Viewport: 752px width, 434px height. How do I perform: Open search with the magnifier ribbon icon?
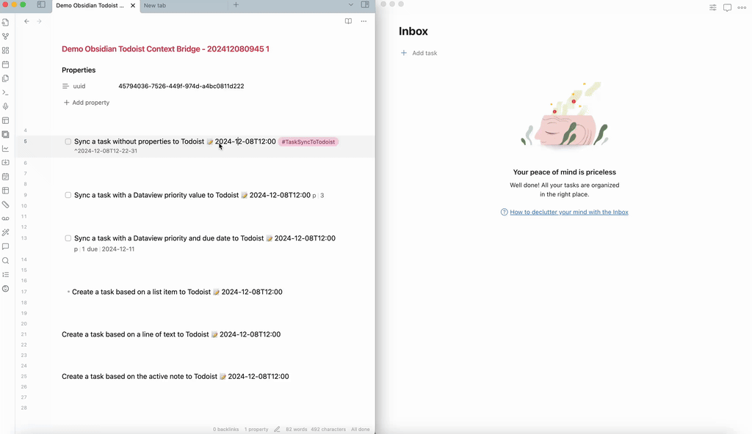(x=6, y=260)
